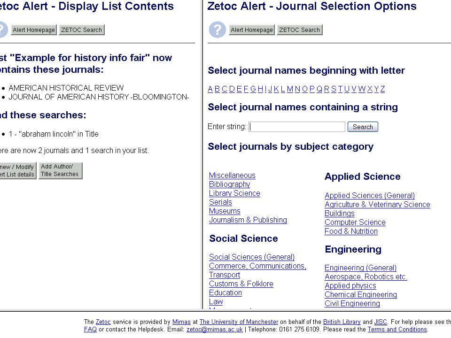Screen dimensions: 451x338
Task: Select journals beginning with letter S
Action: coord(334,89)
